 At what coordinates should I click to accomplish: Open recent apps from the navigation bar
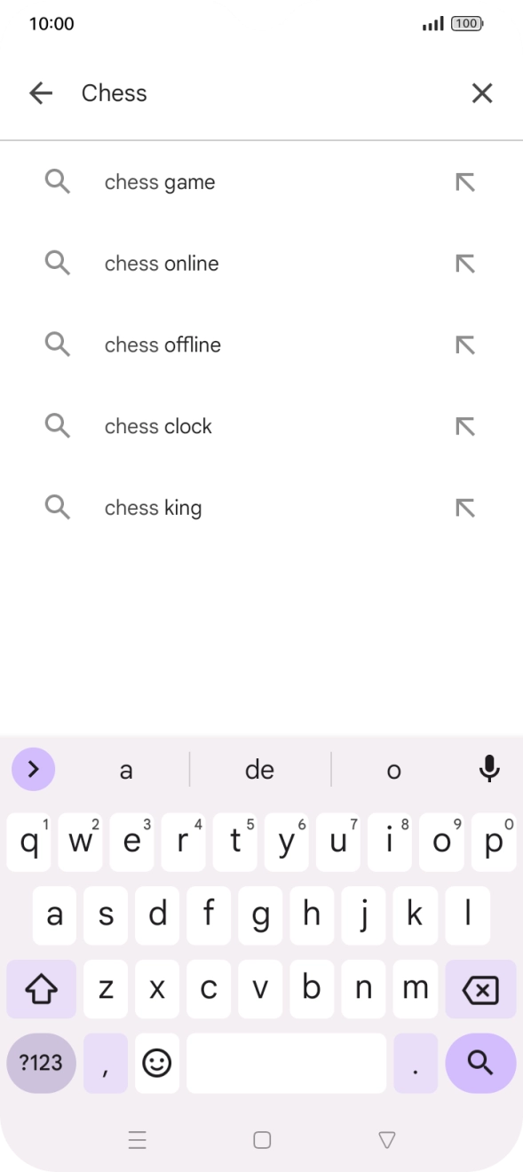tap(138, 1141)
